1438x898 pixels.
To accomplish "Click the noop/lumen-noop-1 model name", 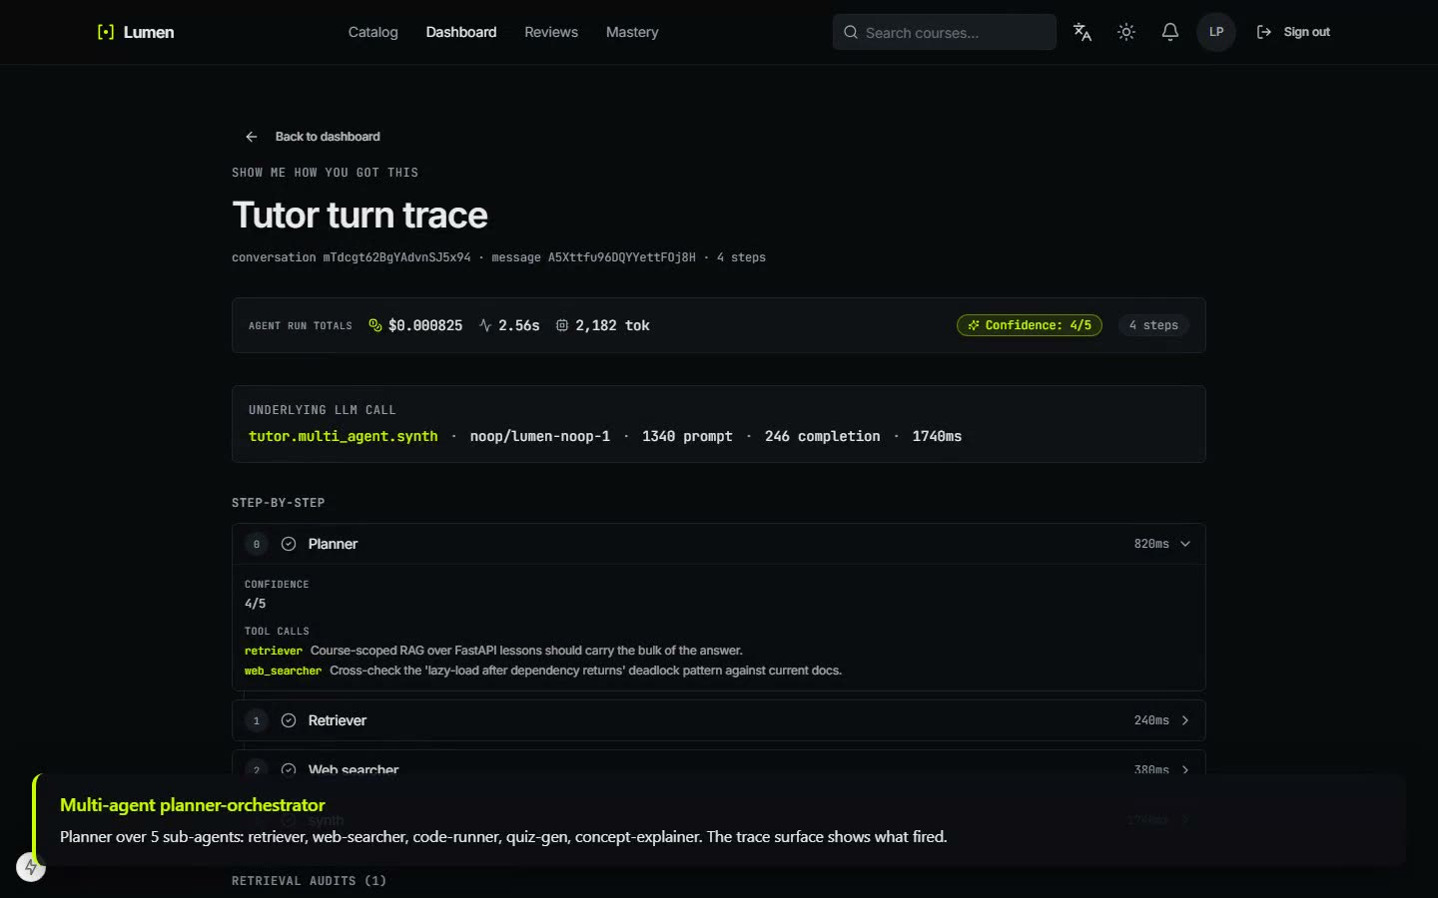I will pos(539,436).
